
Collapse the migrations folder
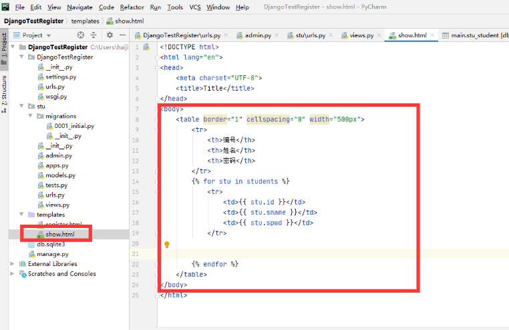click(x=30, y=115)
